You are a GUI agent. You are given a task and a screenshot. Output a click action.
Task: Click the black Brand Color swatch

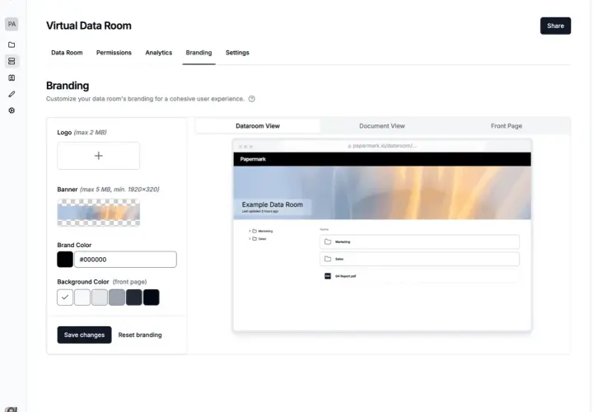point(65,260)
